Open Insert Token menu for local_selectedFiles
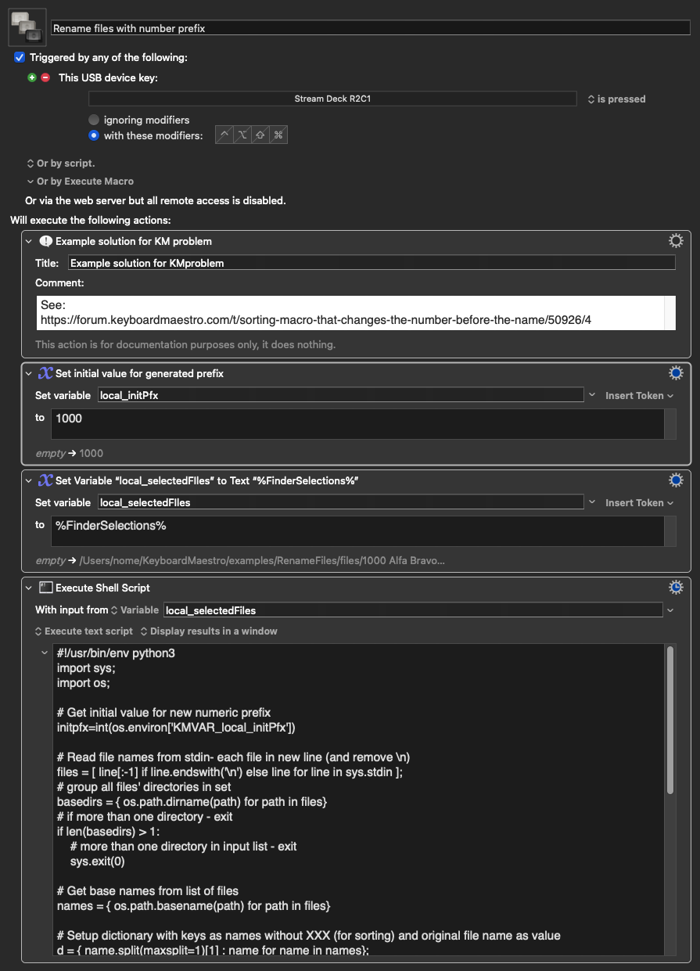The width and height of the screenshot is (700, 971). (x=639, y=503)
